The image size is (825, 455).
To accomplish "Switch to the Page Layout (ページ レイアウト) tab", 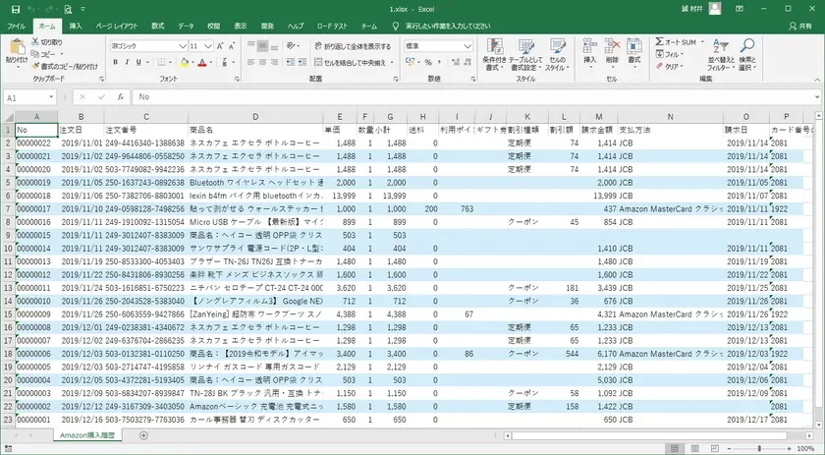I will click(x=117, y=26).
